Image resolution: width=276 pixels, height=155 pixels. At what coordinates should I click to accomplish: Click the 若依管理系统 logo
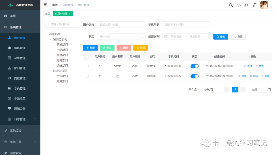(x=10, y=5)
